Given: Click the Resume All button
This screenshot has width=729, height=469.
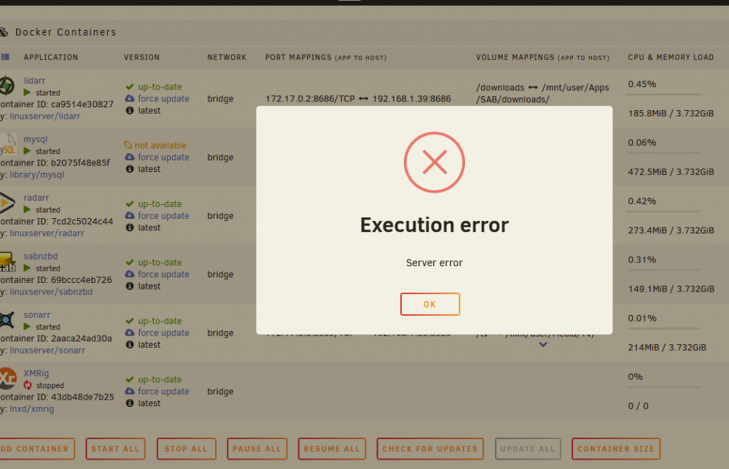Looking at the screenshot, I should click(332, 449).
